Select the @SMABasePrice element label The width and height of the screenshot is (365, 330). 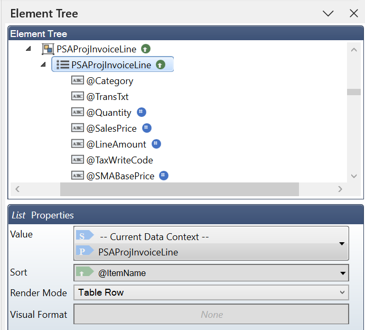click(x=120, y=176)
